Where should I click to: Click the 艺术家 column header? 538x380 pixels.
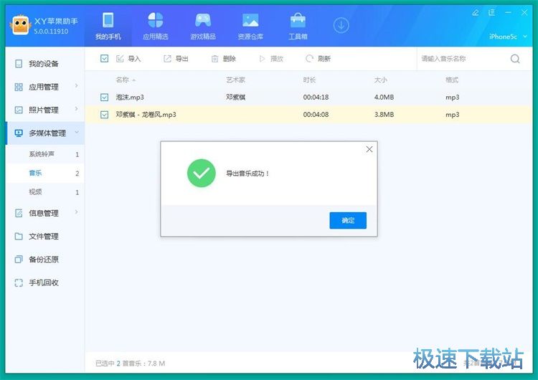235,80
